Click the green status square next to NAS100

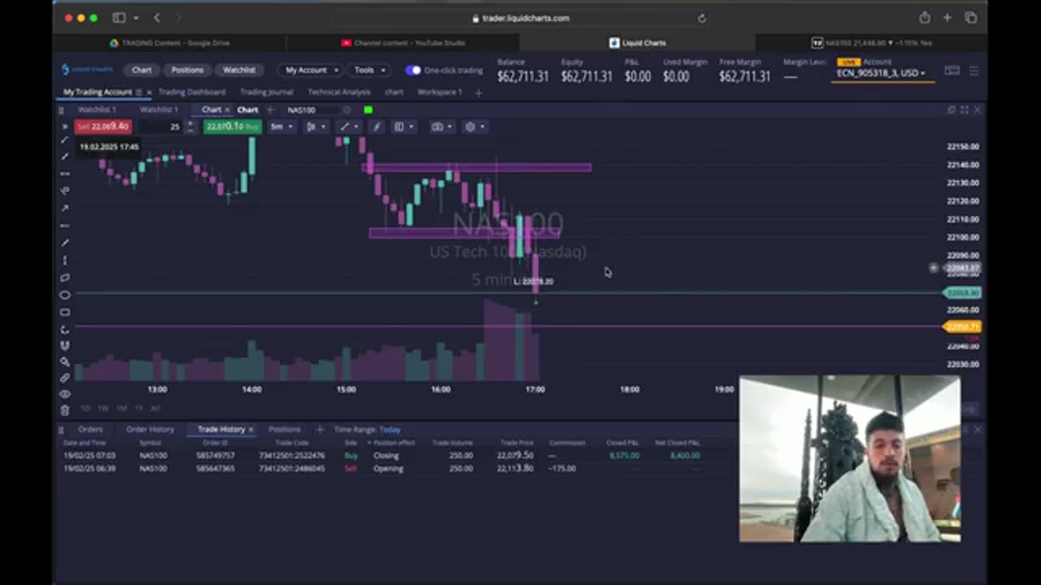pos(368,110)
